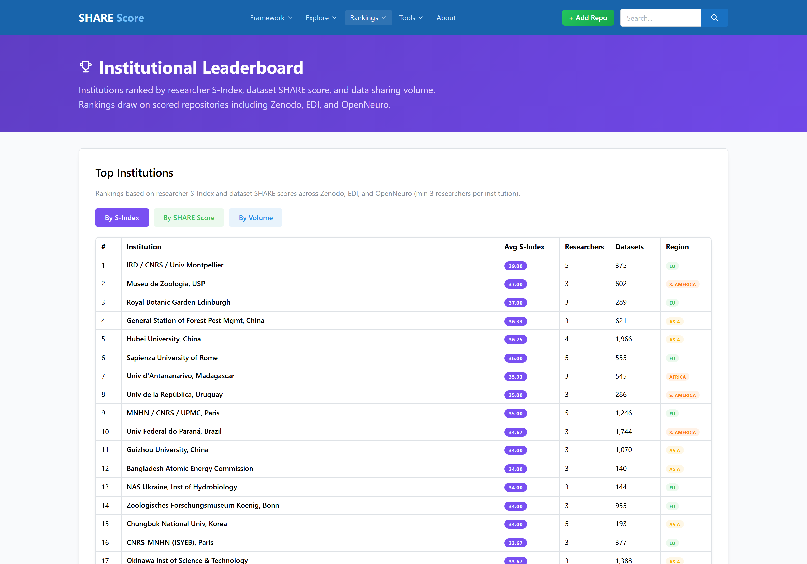Screen dimensions: 807x564
Task: Select General Station of Forest Pest Mgmt, China
Action: [x=195, y=321]
